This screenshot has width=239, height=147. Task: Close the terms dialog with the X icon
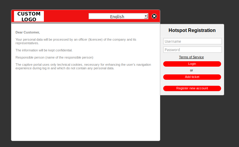pos(154,16)
